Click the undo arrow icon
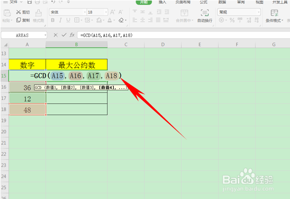The height and width of the screenshot is (199, 290). (53, 2)
